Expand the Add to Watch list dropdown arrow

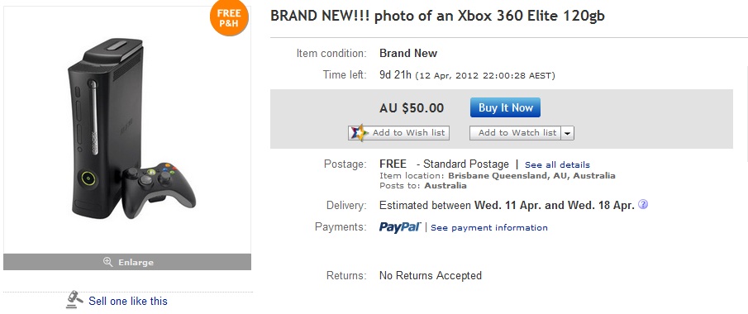click(x=567, y=133)
